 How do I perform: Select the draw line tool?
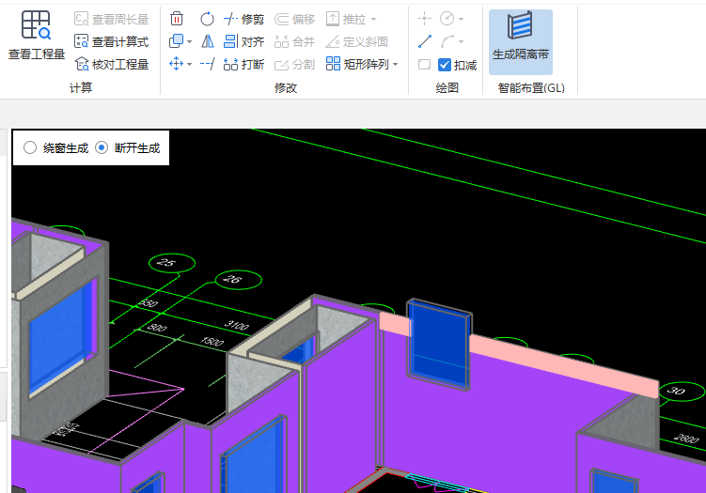tap(425, 41)
